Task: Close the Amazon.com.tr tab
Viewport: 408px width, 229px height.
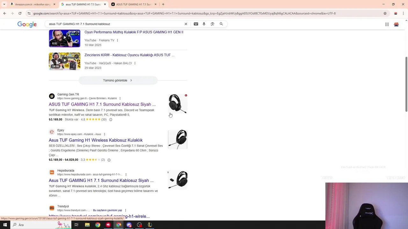Action: (54, 4)
